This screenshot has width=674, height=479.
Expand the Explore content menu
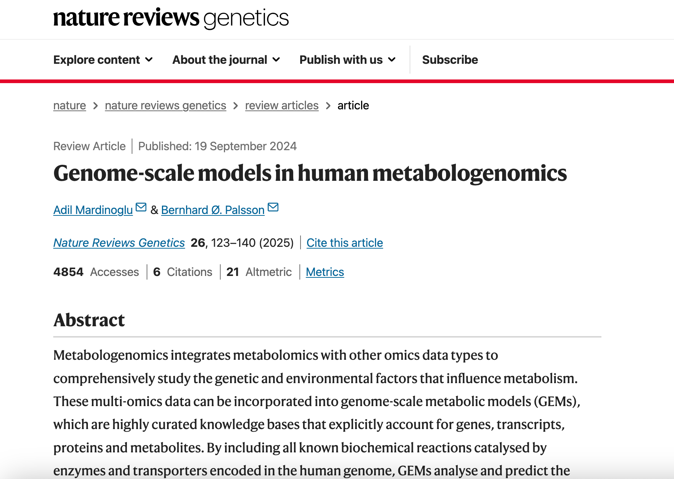pos(103,60)
